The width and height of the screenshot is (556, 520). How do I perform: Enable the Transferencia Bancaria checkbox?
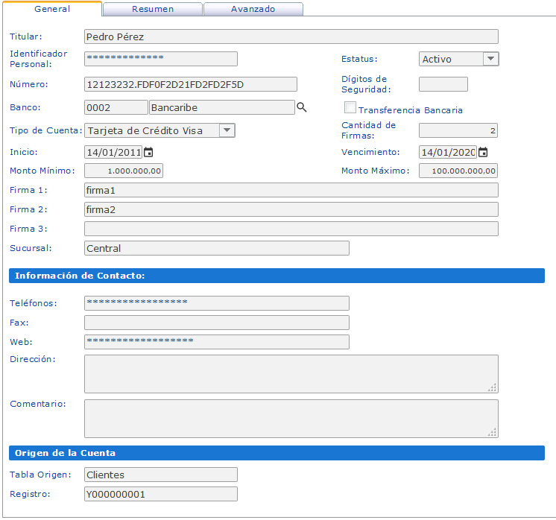350,108
